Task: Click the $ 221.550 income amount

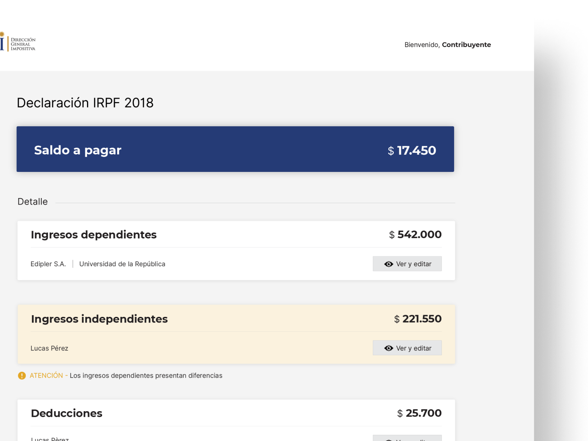Action: coord(418,319)
